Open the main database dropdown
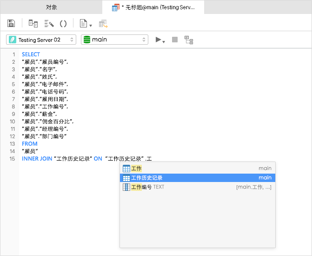Screen dimensions: 312x256 coord(114,40)
